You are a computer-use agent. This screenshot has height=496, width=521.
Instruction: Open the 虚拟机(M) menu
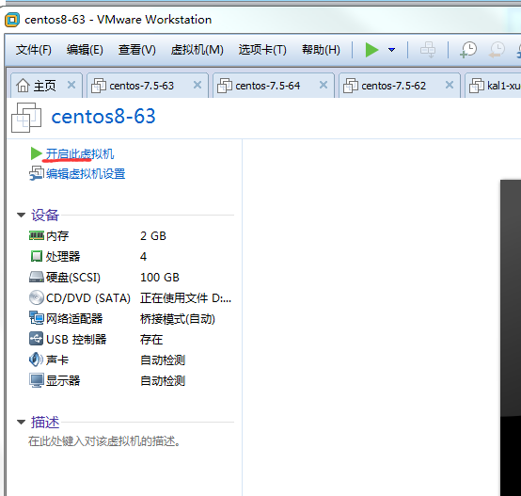[197, 50]
